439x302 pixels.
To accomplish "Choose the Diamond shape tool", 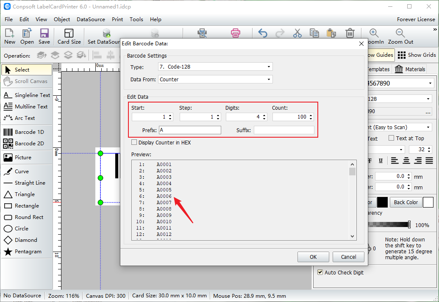I will coord(27,240).
